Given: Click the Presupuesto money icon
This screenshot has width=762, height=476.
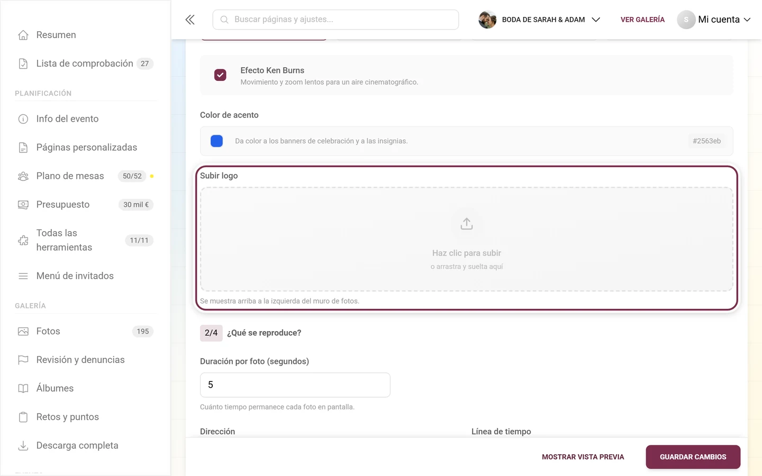Looking at the screenshot, I should coord(23,205).
